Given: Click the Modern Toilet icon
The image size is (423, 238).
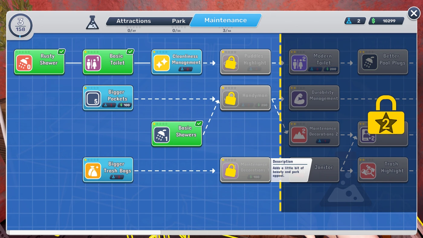Looking at the screenshot, I should pos(299,63).
